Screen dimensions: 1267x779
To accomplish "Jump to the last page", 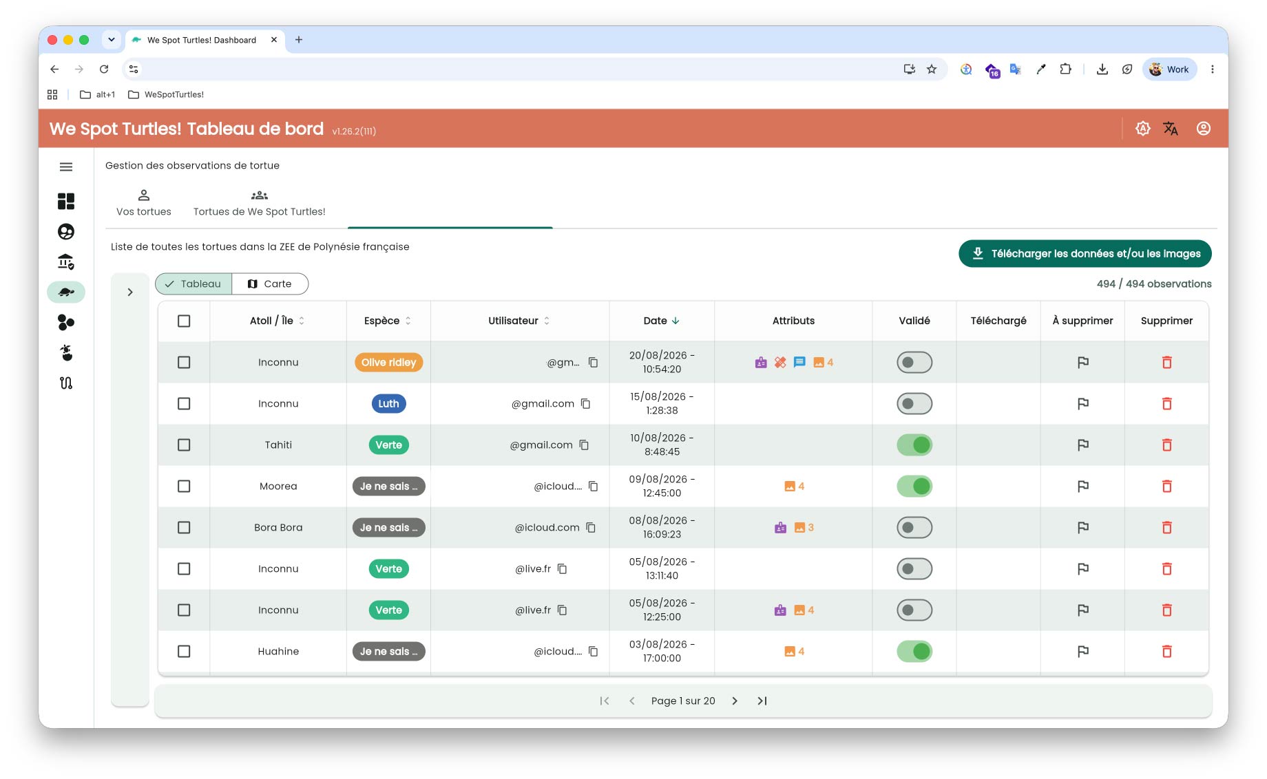I will (x=762, y=701).
